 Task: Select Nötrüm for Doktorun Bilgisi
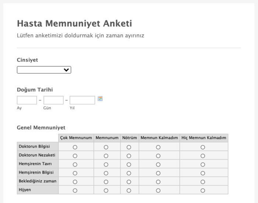(129, 147)
